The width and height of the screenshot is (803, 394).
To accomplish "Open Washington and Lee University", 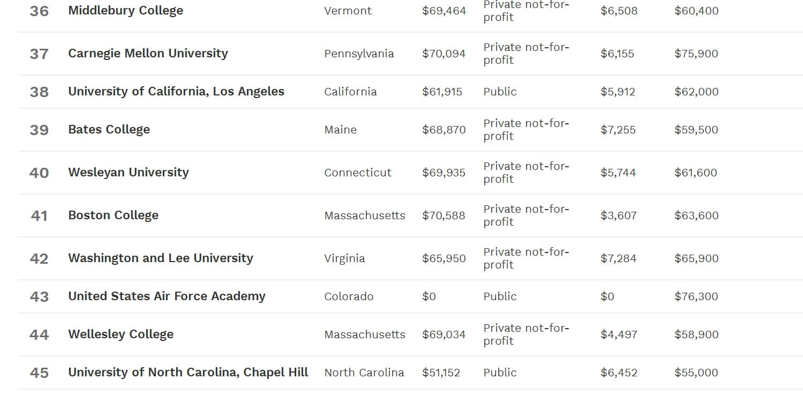I will coord(160,258).
